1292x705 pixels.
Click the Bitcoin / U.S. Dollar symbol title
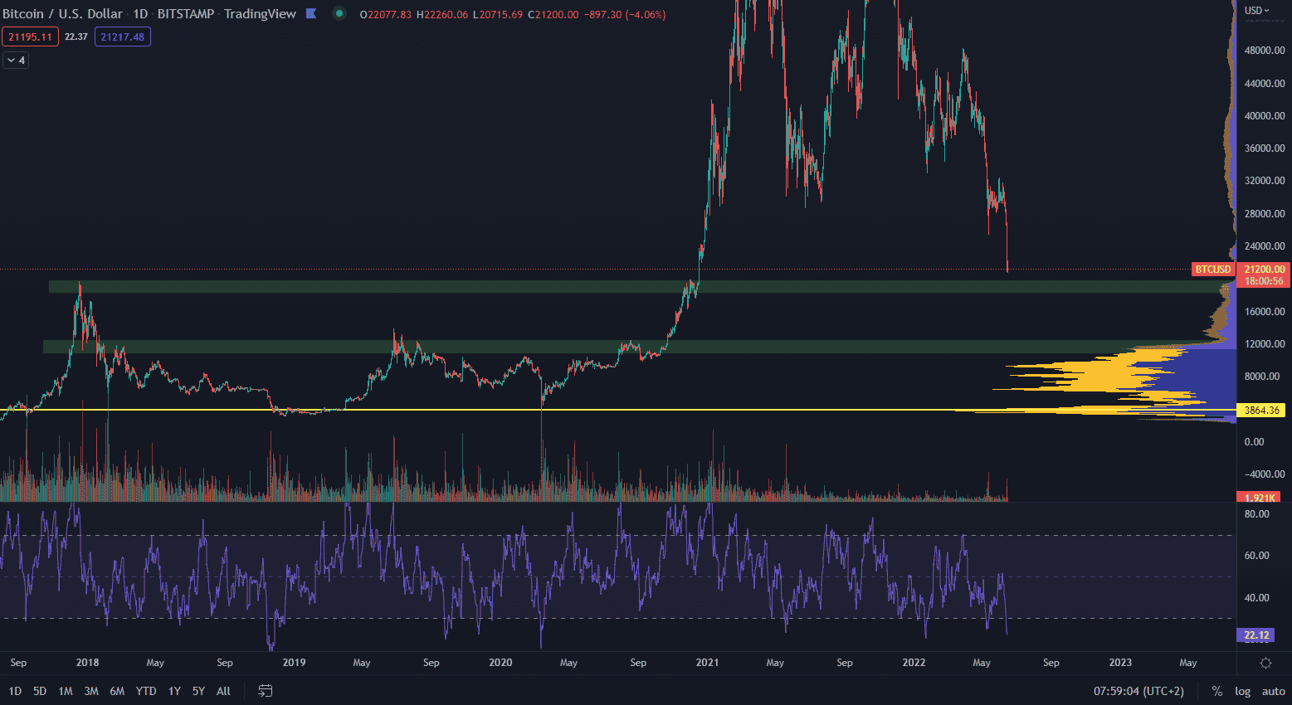[63, 14]
